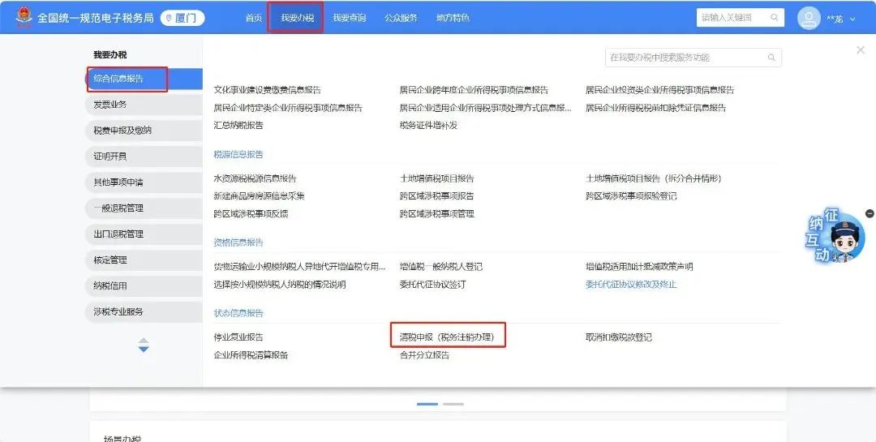The image size is (876, 442).
Task: Click 状态信息报告 section heading
Action: point(238,314)
